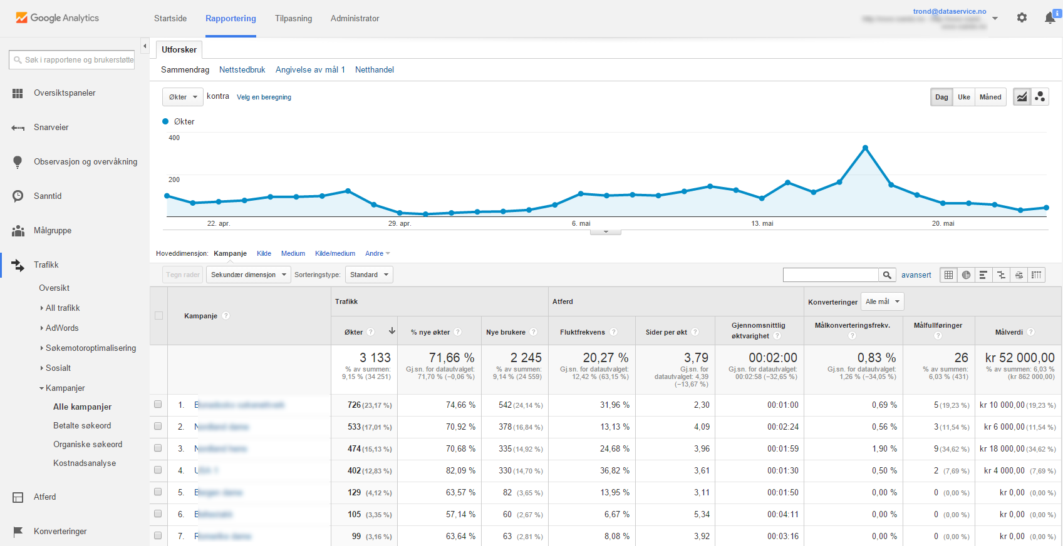Expand the Søkemotoroptimalisering tree item
This screenshot has height=546, width=1063.
point(42,348)
